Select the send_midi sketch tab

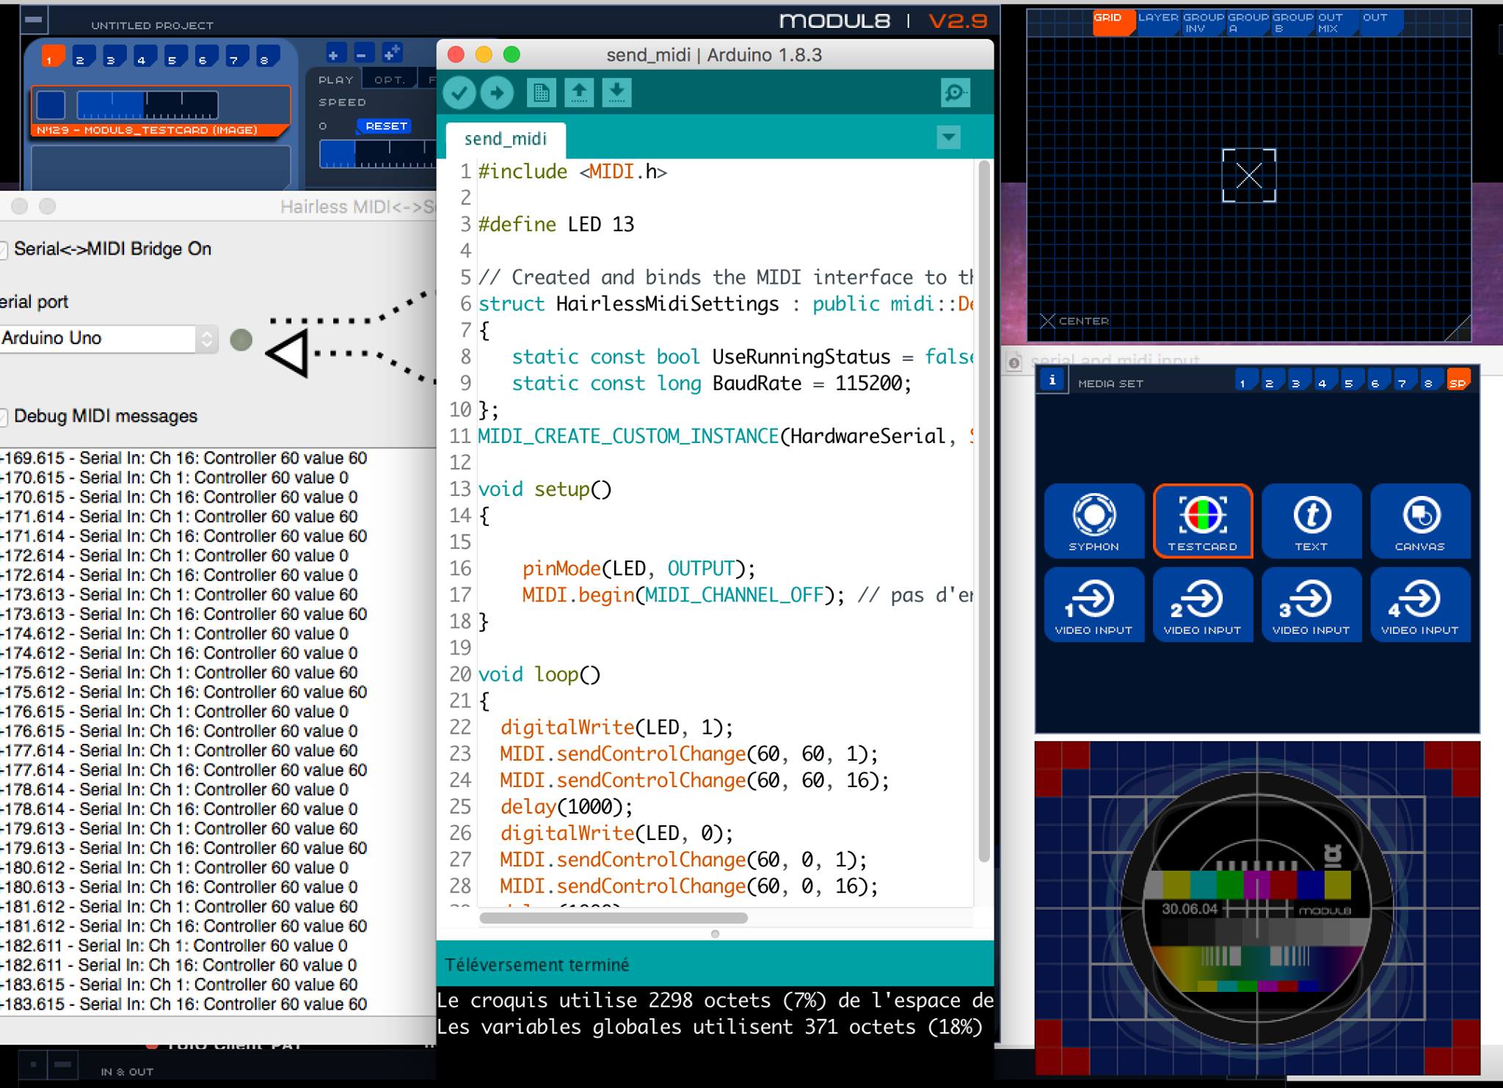pos(506,139)
